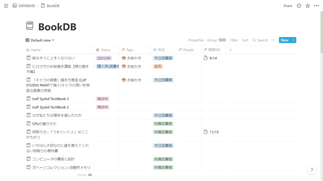The image size is (323, 181).
Task: Click the 購入済/読書中 status tag
Action: (107, 66)
